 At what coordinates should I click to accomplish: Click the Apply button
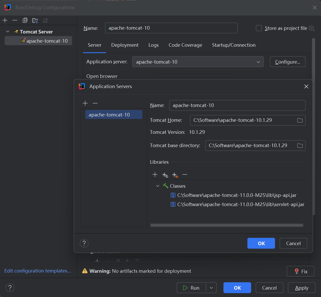(x=302, y=288)
